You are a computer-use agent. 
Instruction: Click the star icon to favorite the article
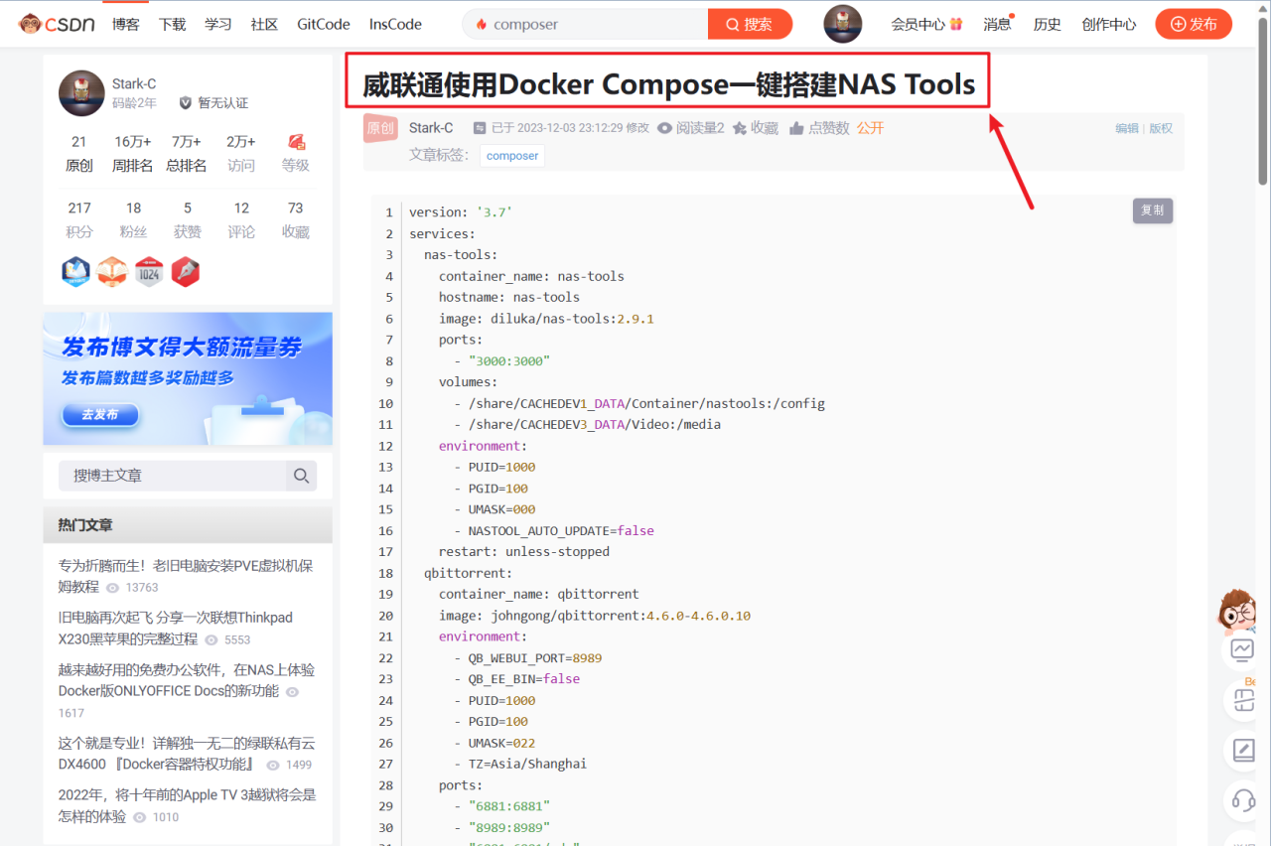740,128
